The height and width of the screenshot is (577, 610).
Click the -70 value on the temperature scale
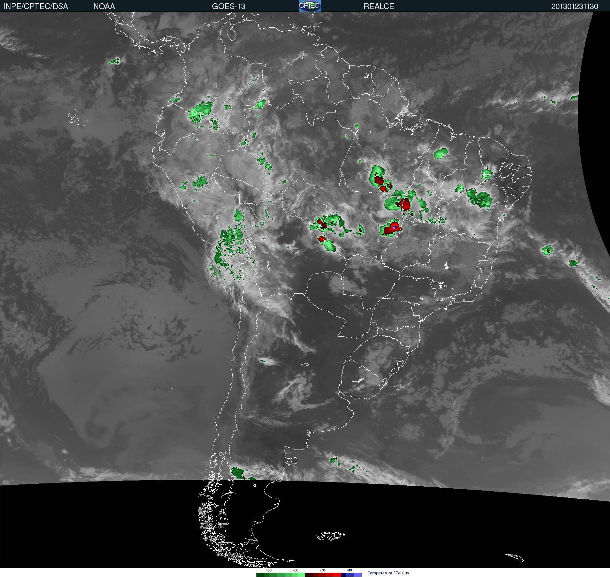322,570
